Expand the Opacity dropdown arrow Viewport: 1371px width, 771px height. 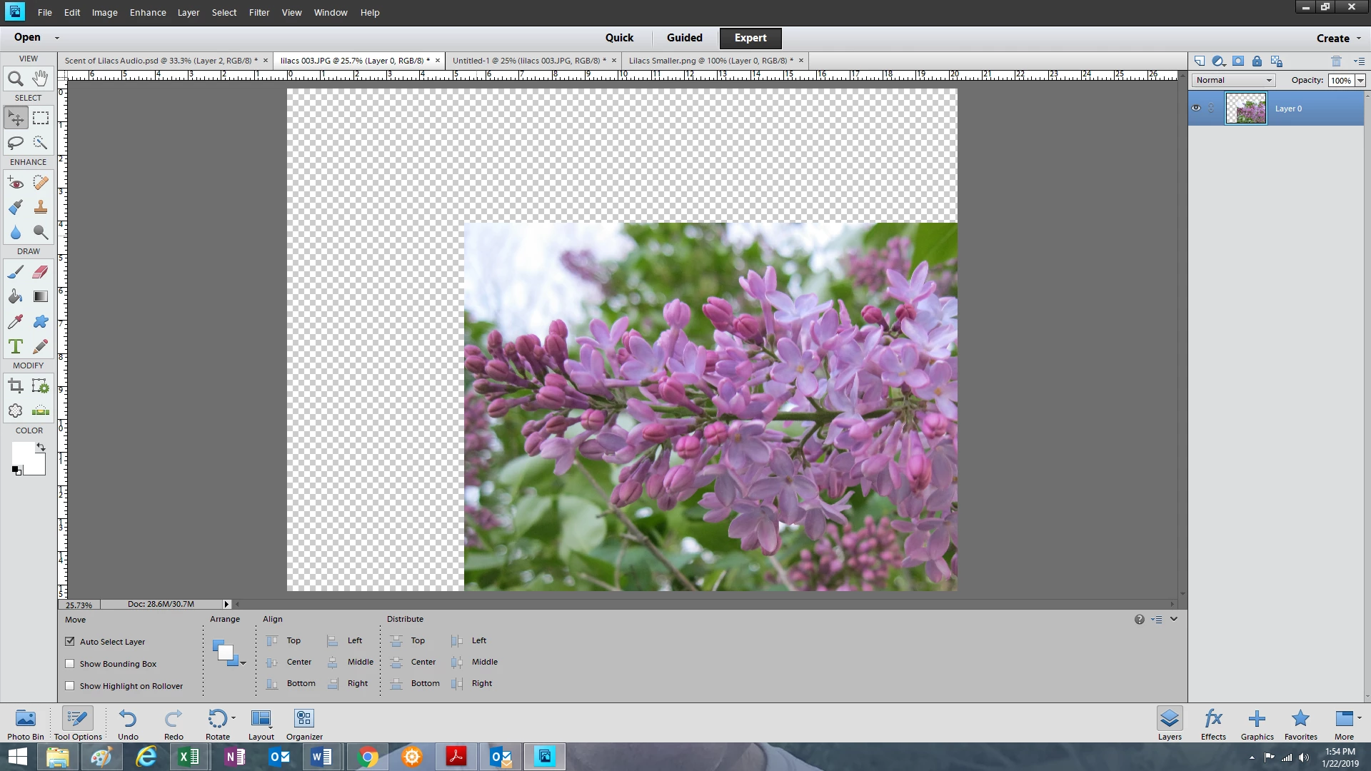[1360, 81]
